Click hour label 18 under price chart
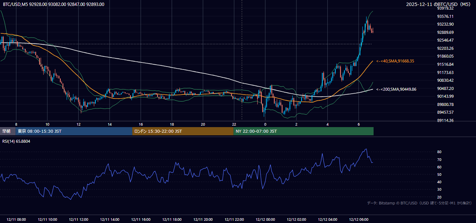476x223 pixels. pyautogui.click(x=172, y=124)
